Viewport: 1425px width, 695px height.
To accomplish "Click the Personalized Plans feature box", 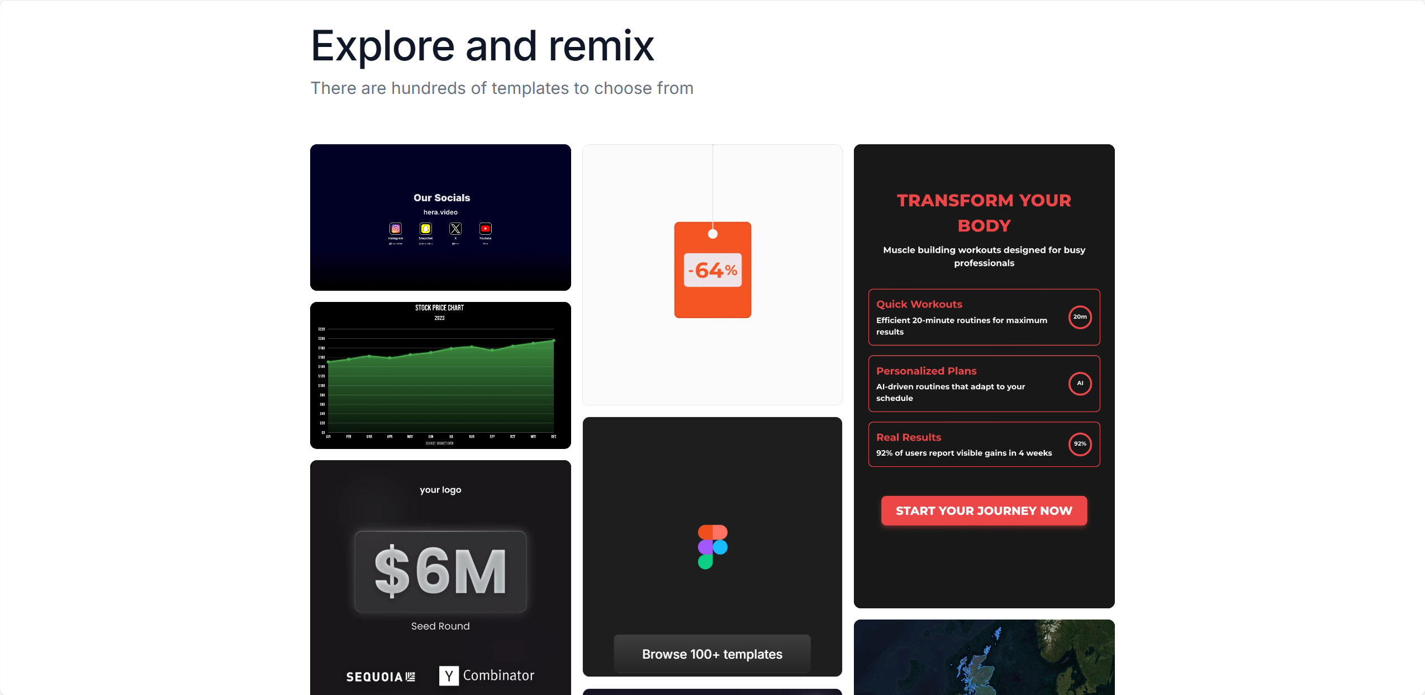I will click(x=984, y=384).
